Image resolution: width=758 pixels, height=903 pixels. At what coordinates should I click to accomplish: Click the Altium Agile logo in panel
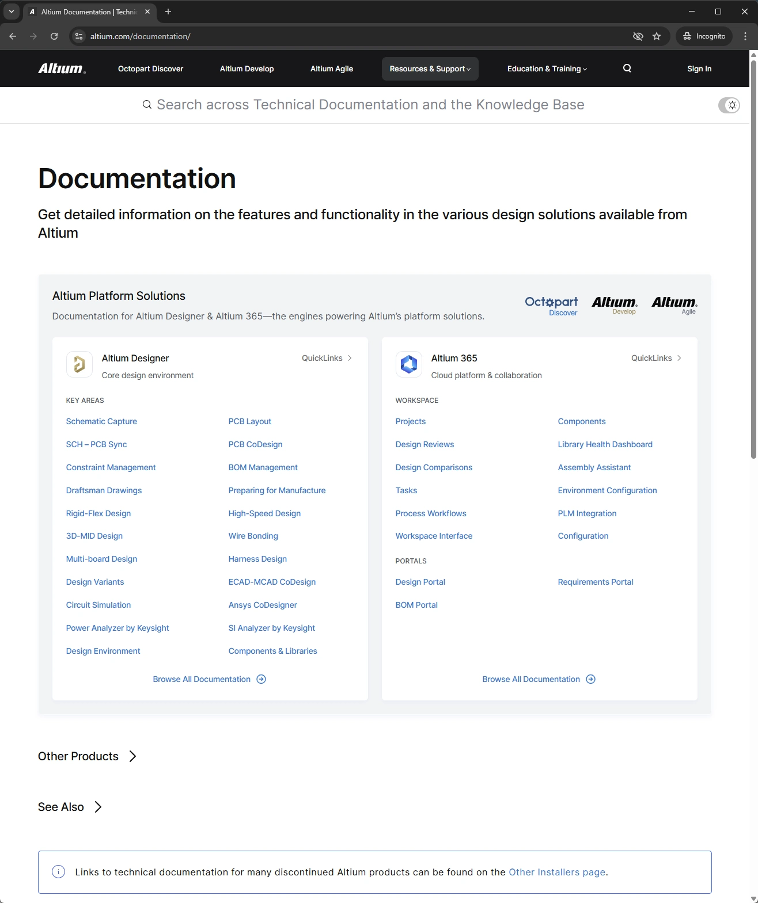674,305
